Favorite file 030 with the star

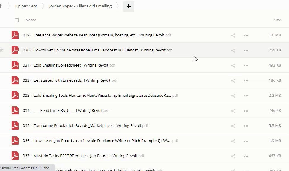[x=2, y=50]
